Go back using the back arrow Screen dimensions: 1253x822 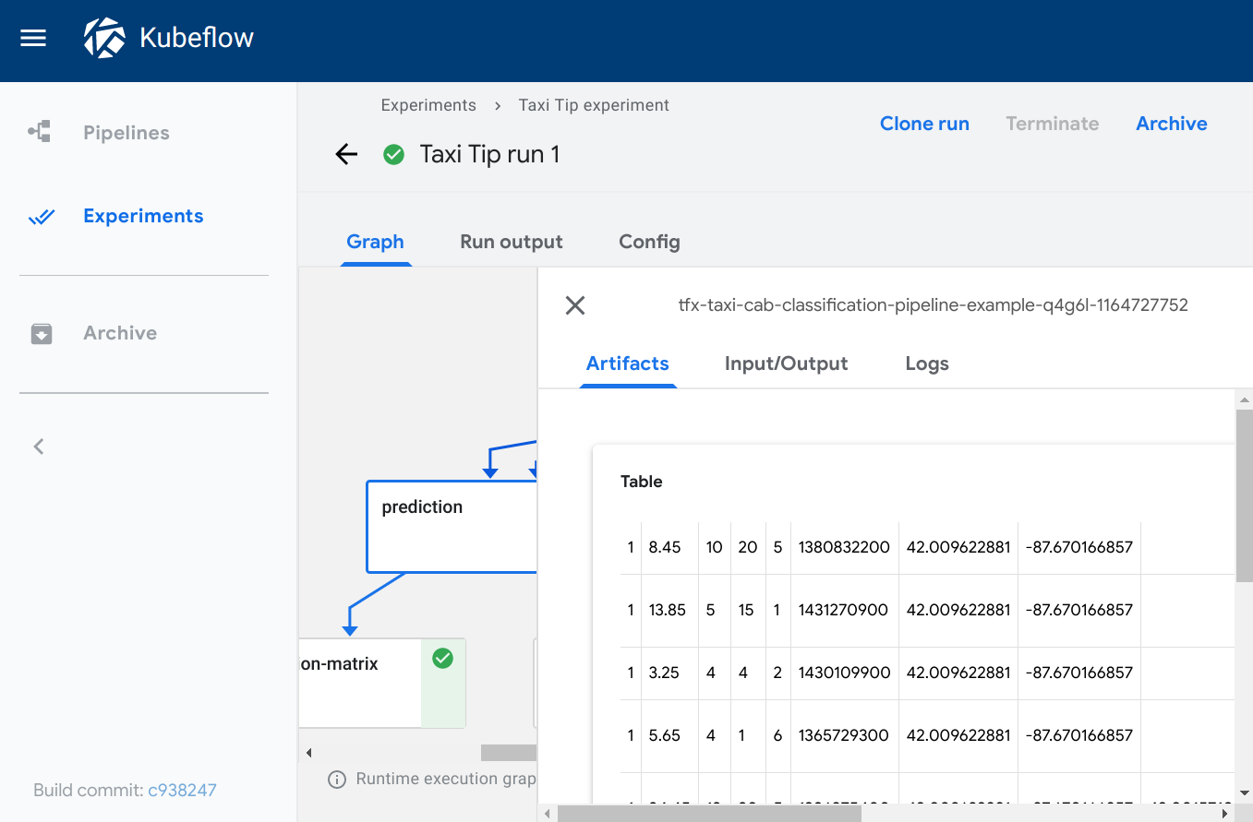tap(346, 154)
